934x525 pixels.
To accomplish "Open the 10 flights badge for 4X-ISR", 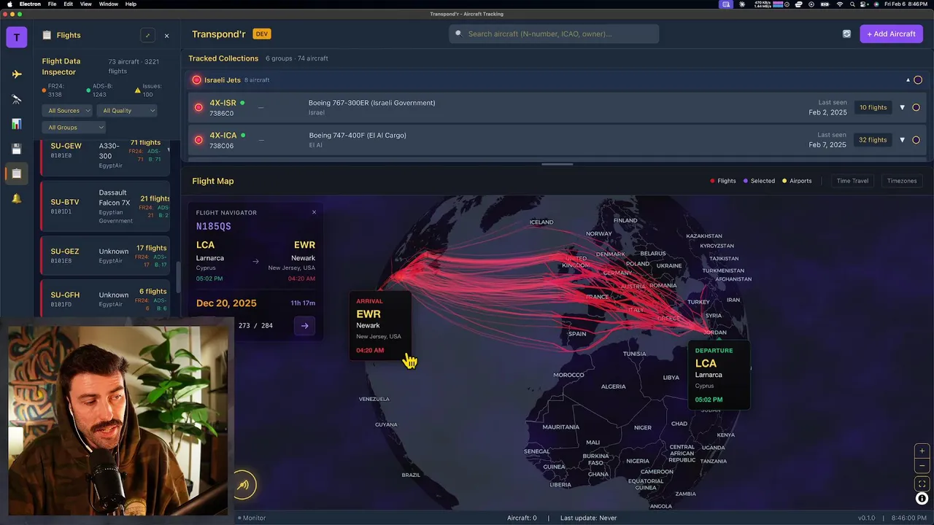I will (873, 107).
